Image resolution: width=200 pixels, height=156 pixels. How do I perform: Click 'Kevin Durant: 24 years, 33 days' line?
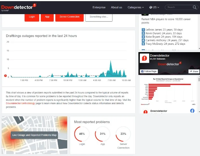[162, 33]
